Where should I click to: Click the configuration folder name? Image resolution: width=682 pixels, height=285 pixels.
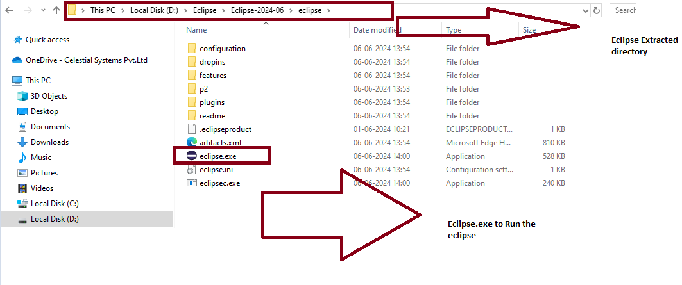coord(223,48)
